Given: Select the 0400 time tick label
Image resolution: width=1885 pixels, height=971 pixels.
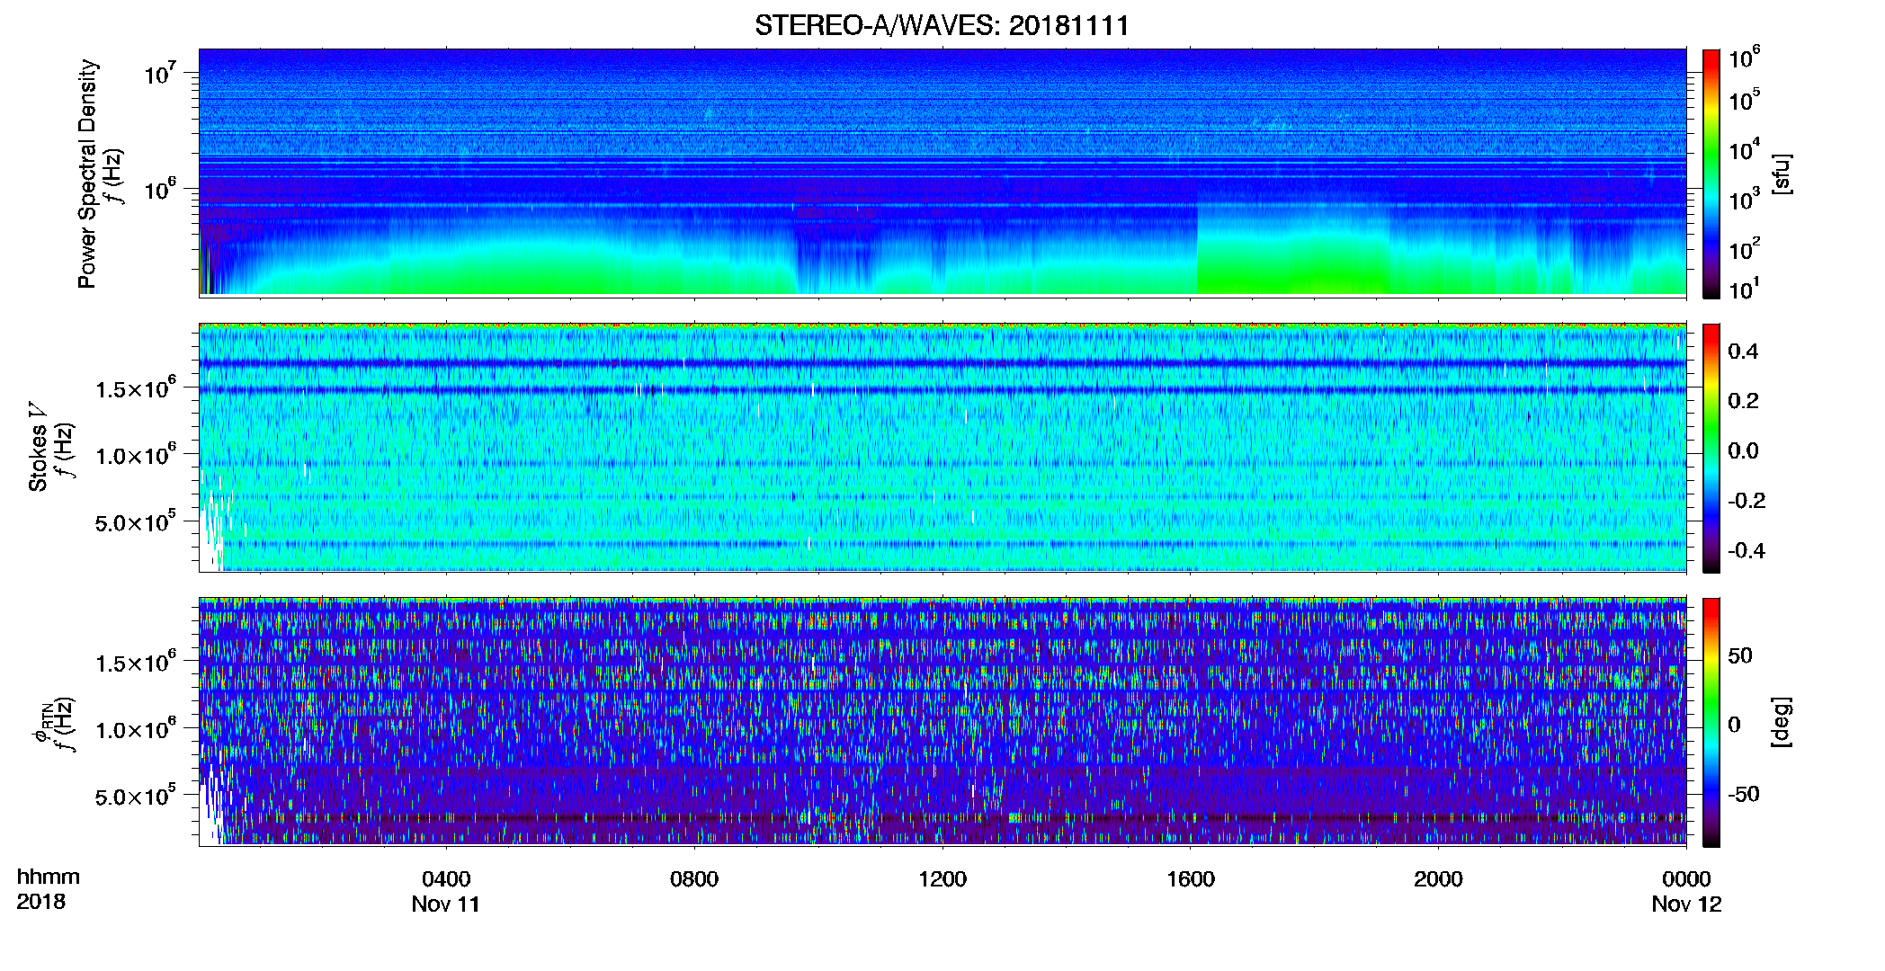Looking at the screenshot, I should [x=446, y=879].
